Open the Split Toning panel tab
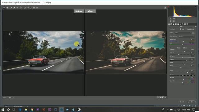Image resolution: width=199 pixels, height=112 pixels. point(178,24)
